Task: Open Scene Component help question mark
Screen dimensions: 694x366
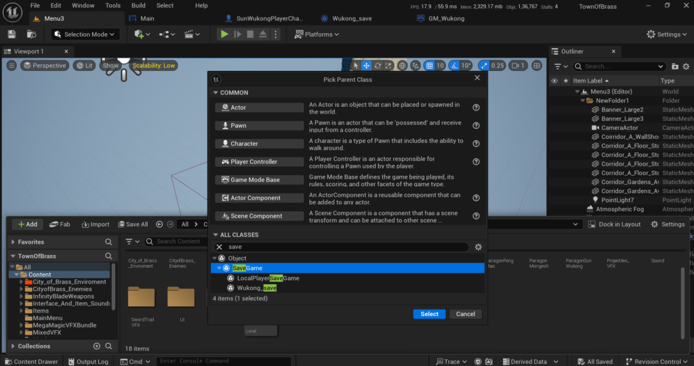Action: 476,216
